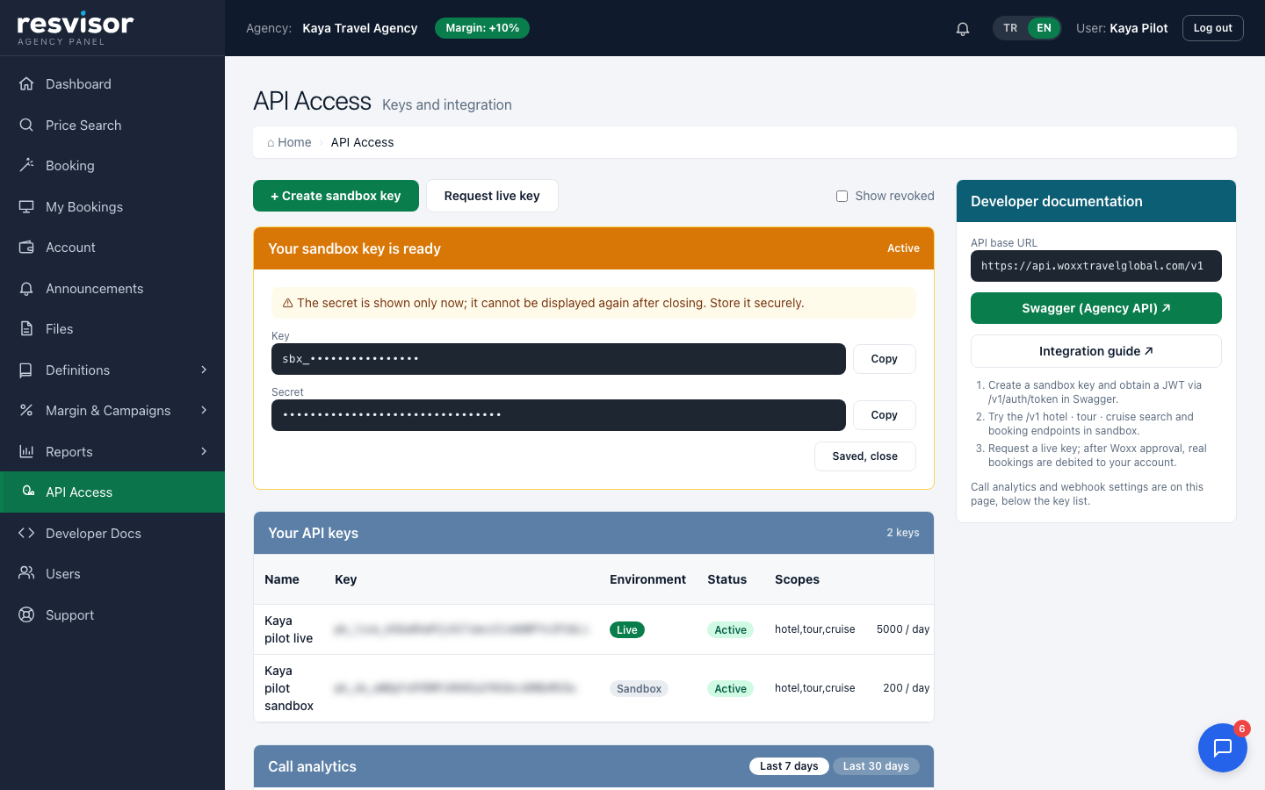Enable the Show revoked checkbox
This screenshot has height=790, width=1265.
coord(842,196)
